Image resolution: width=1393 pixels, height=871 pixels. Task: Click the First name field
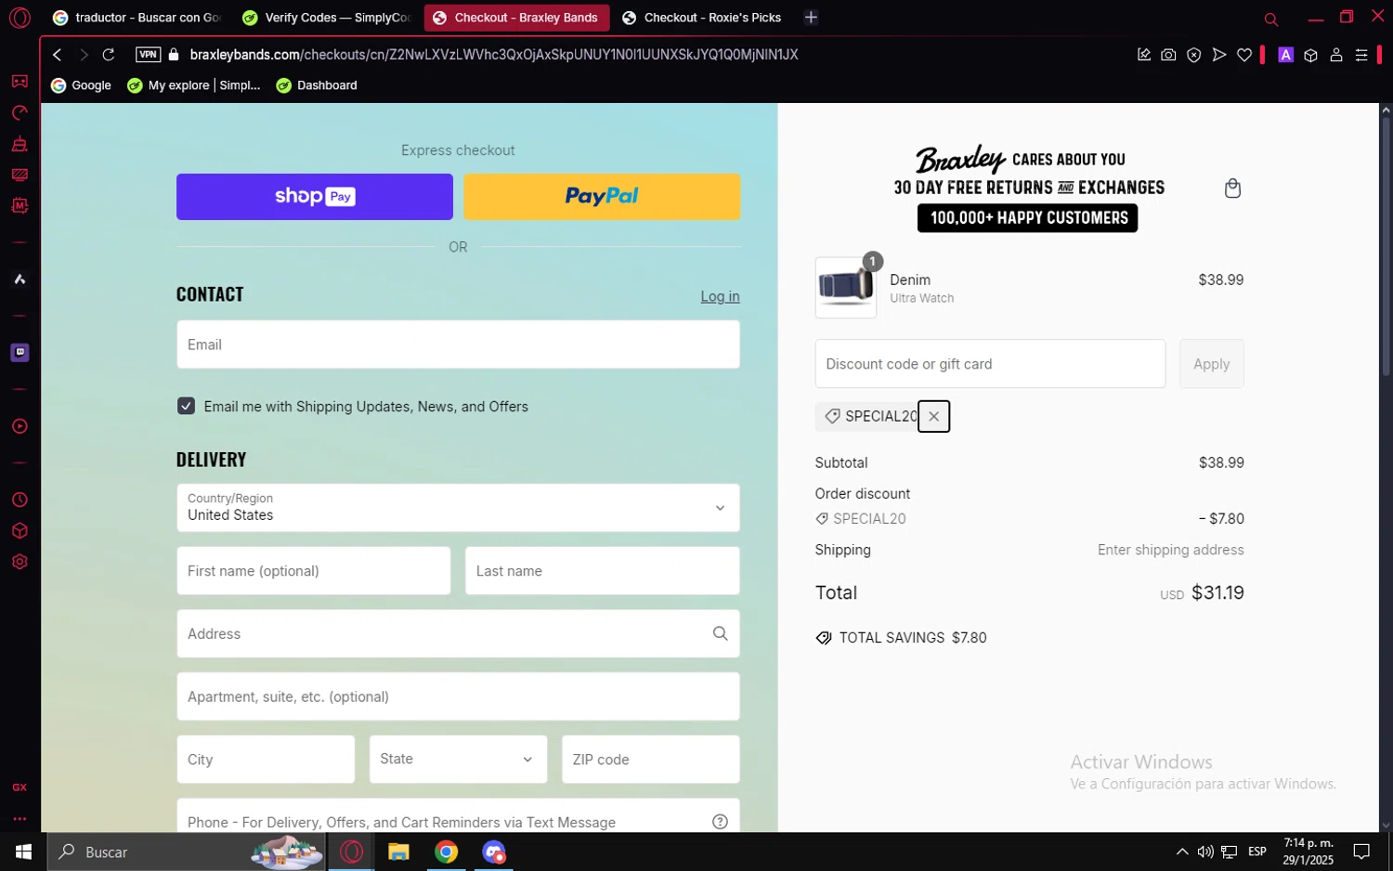(313, 571)
